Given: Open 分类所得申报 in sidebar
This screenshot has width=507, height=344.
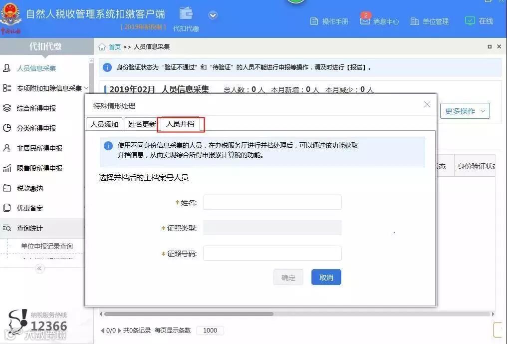Looking at the screenshot, I should click(36, 128).
